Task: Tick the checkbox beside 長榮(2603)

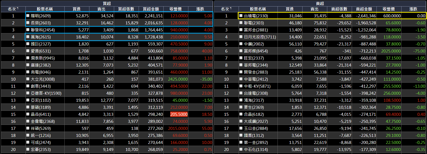Action: pyautogui.click(x=28, y=23)
